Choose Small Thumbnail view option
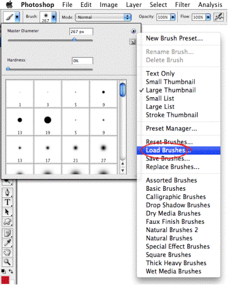Screen dimensions: 228x285 coord(179,82)
